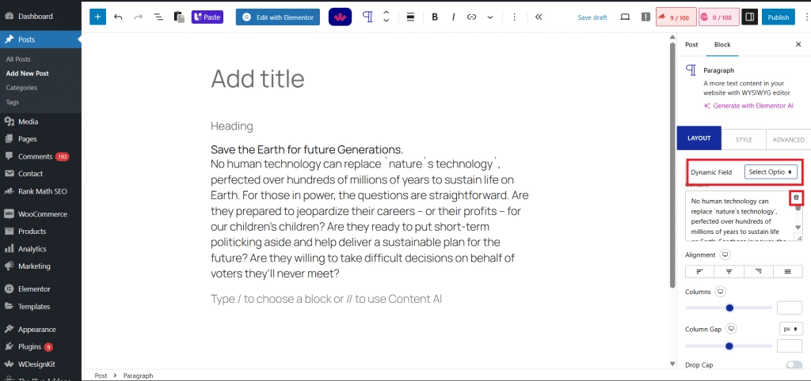This screenshot has width=811, height=381.
Task: Toggle italic formatting
Action: coord(454,17)
